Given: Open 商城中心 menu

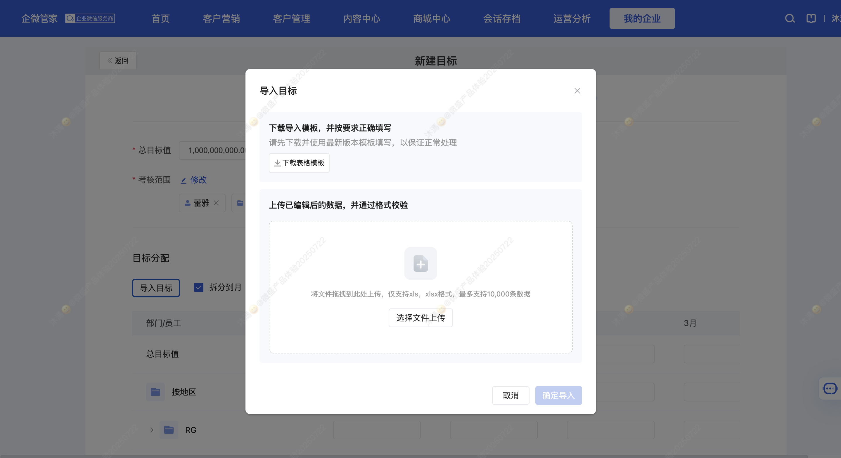Looking at the screenshot, I should (x=432, y=18).
